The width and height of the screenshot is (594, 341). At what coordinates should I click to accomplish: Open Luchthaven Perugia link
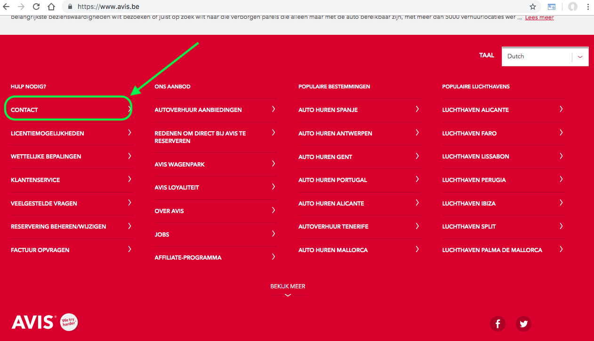point(474,180)
